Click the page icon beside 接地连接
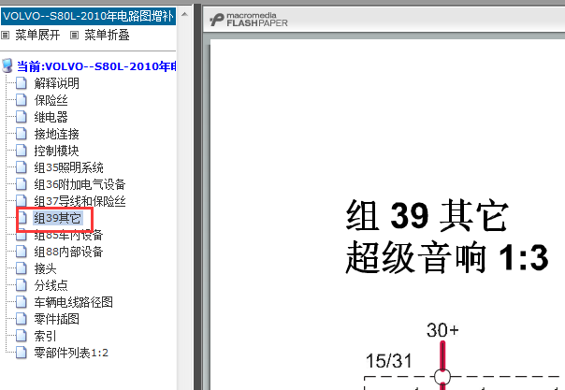The image size is (565, 390). (22, 134)
